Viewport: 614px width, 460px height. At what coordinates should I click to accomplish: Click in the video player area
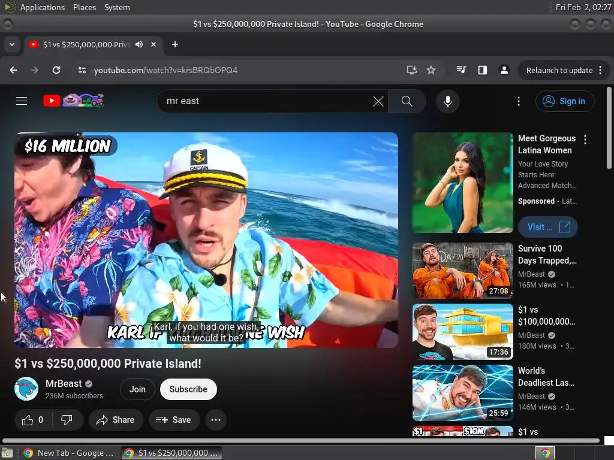click(x=206, y=240)
